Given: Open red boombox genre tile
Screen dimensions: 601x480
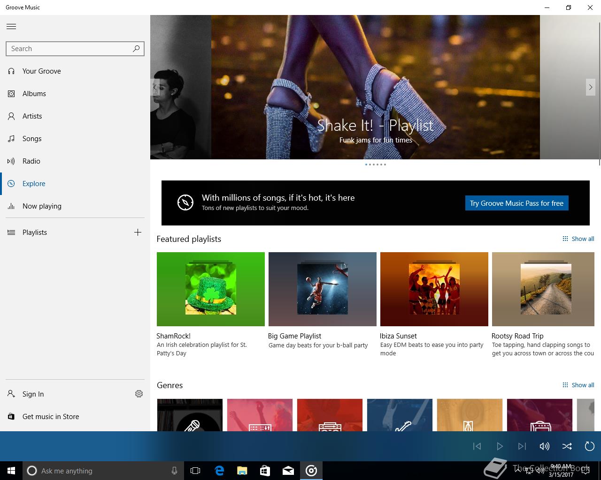Looking at the screenshot, I should [x=330, y=415].
